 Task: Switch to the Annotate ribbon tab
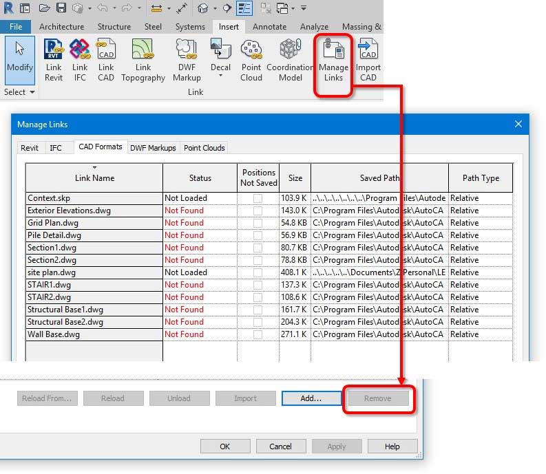pos(269,27)
